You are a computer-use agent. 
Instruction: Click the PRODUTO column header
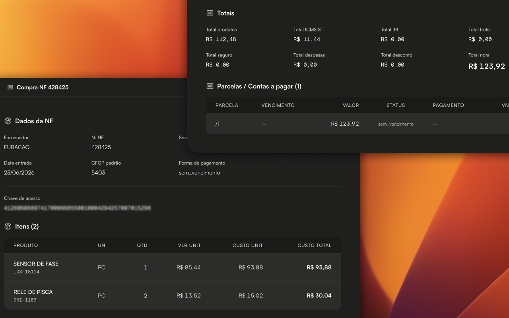point(26,245)
